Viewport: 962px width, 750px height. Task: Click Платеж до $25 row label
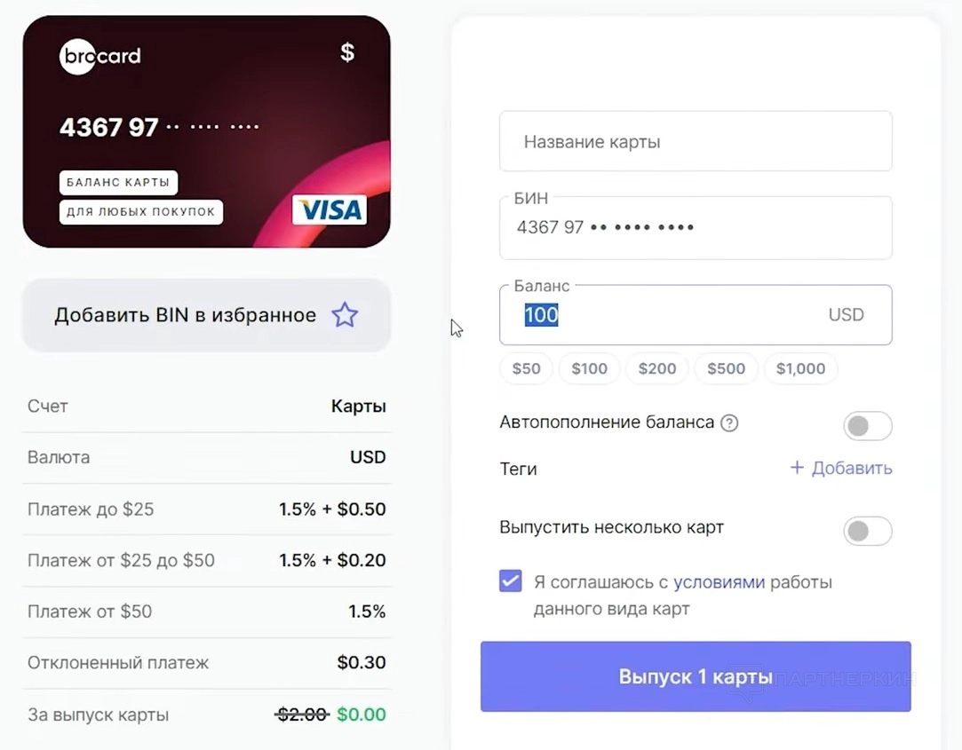[91, 509]
